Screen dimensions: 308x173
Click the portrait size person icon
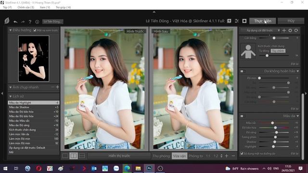click(x=248, y=51)
